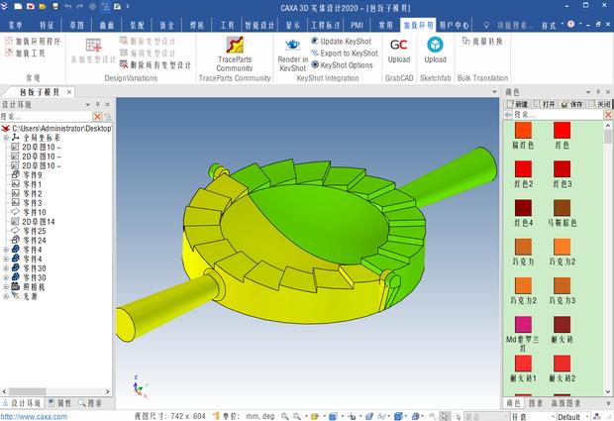Click the design tree search field
The height and width of the screenshot is (421, 614).
point(46,116)
